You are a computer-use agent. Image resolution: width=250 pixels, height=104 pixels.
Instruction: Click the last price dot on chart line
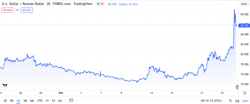(236, 25)
